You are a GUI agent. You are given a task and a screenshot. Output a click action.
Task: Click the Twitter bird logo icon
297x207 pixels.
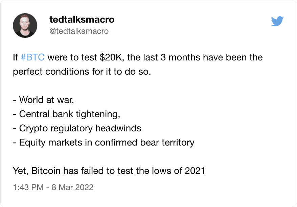click(x=277, y=21)
